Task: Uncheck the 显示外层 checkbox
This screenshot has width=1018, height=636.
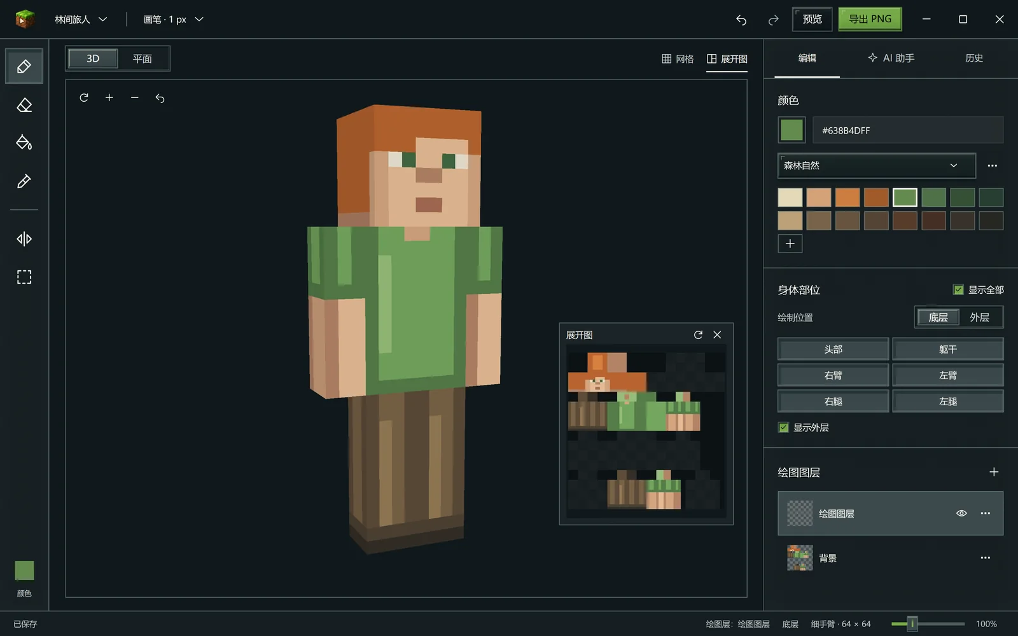Action: 784,427
